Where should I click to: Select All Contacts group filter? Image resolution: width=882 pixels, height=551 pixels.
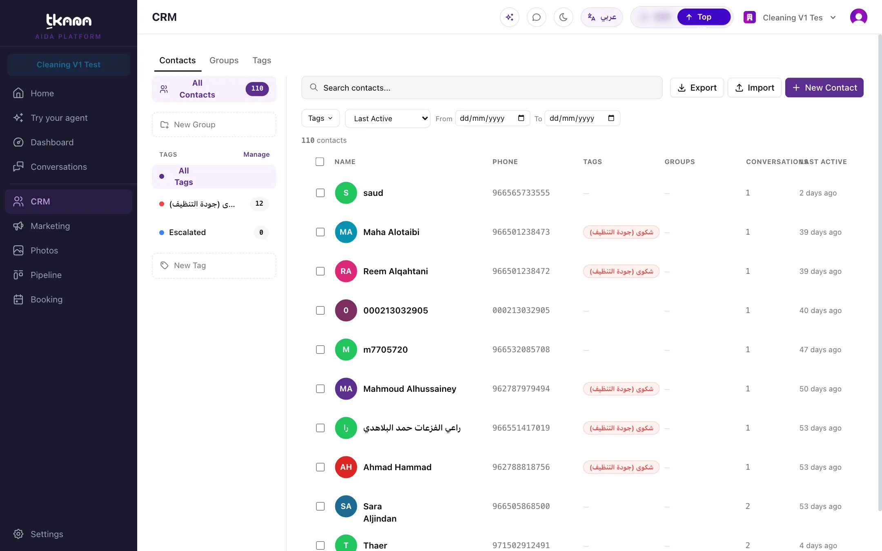click(x=214, y=89)
